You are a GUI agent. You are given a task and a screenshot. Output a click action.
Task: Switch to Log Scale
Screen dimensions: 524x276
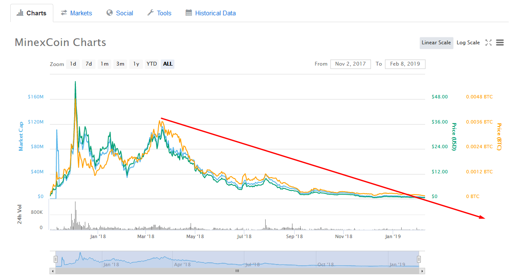468,43
